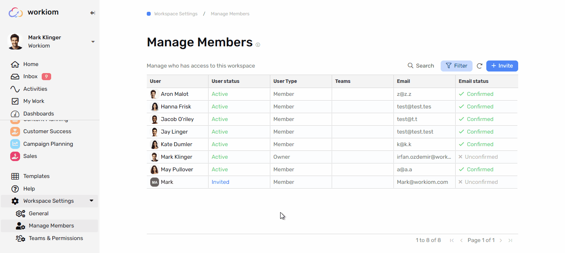Viewport: 565px width, 253px height.
Task: Open the Filter panel
Action: (456, 66)
